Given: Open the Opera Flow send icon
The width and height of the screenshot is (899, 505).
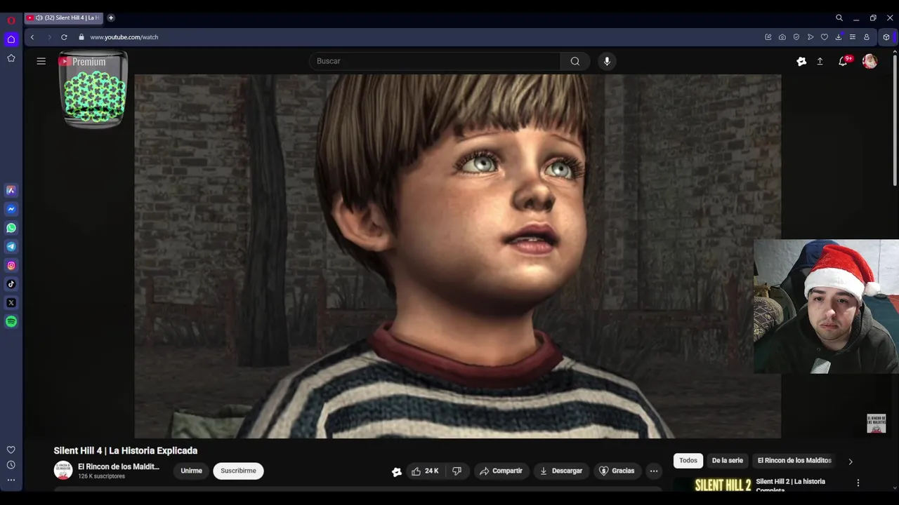Looking at the screenshot, I should coord(811,37).
